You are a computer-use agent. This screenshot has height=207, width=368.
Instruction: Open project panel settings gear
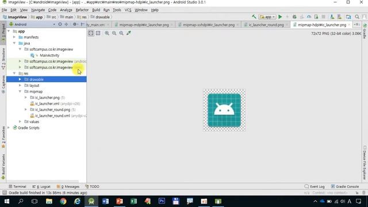(75, 24)
